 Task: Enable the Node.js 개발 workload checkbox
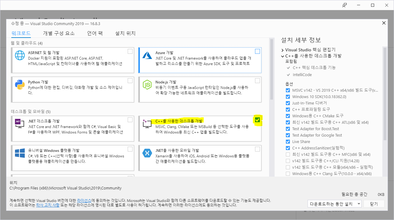click(257, 81)
